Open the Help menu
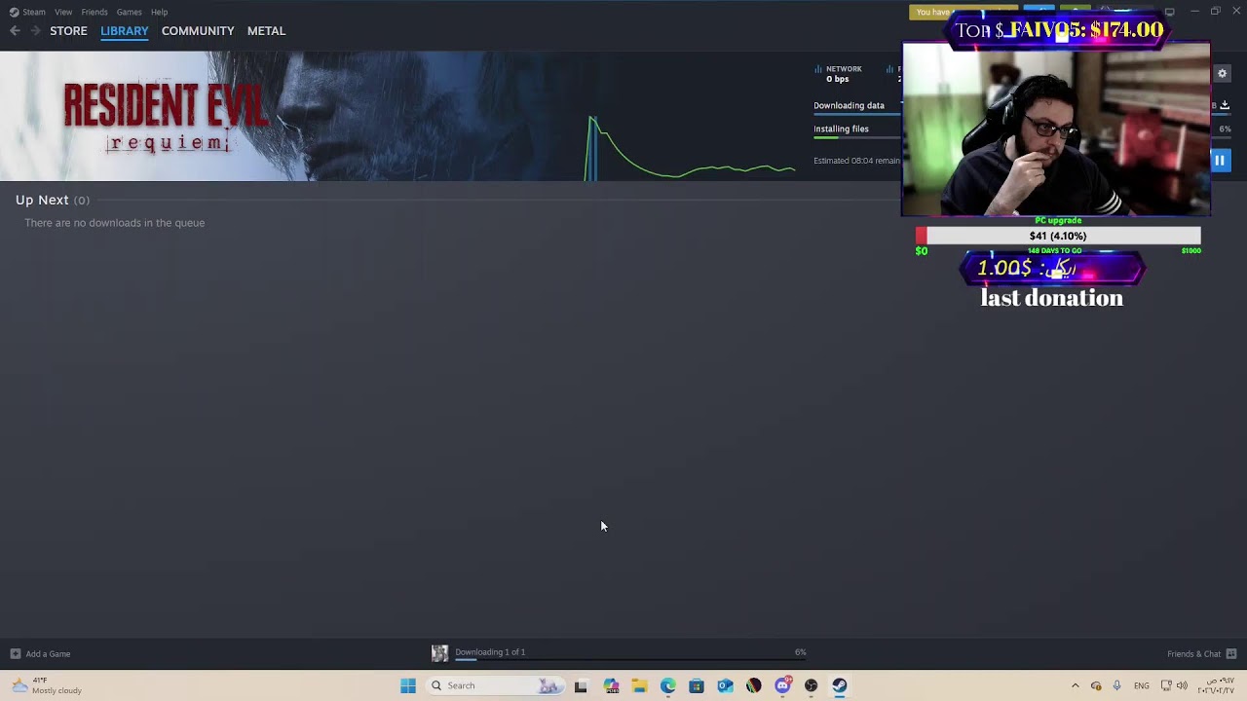Viewport: 1247px width, 701px height. (x=159, y=12)
